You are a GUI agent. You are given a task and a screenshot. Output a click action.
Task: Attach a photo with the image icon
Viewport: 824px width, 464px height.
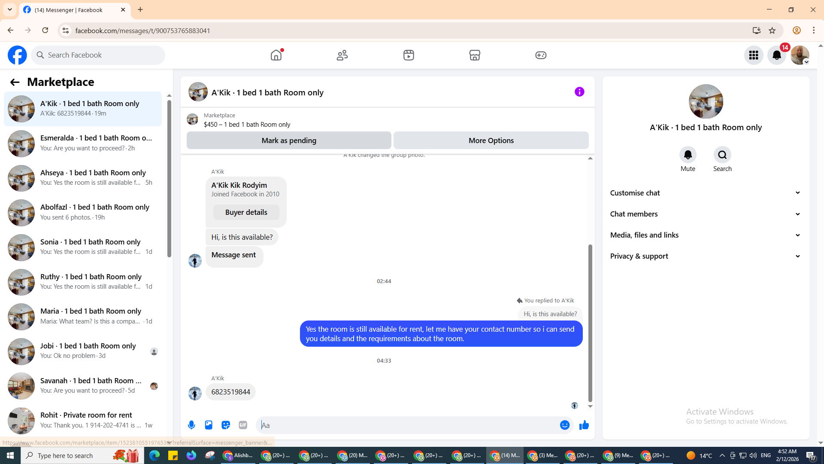point(209,425)
